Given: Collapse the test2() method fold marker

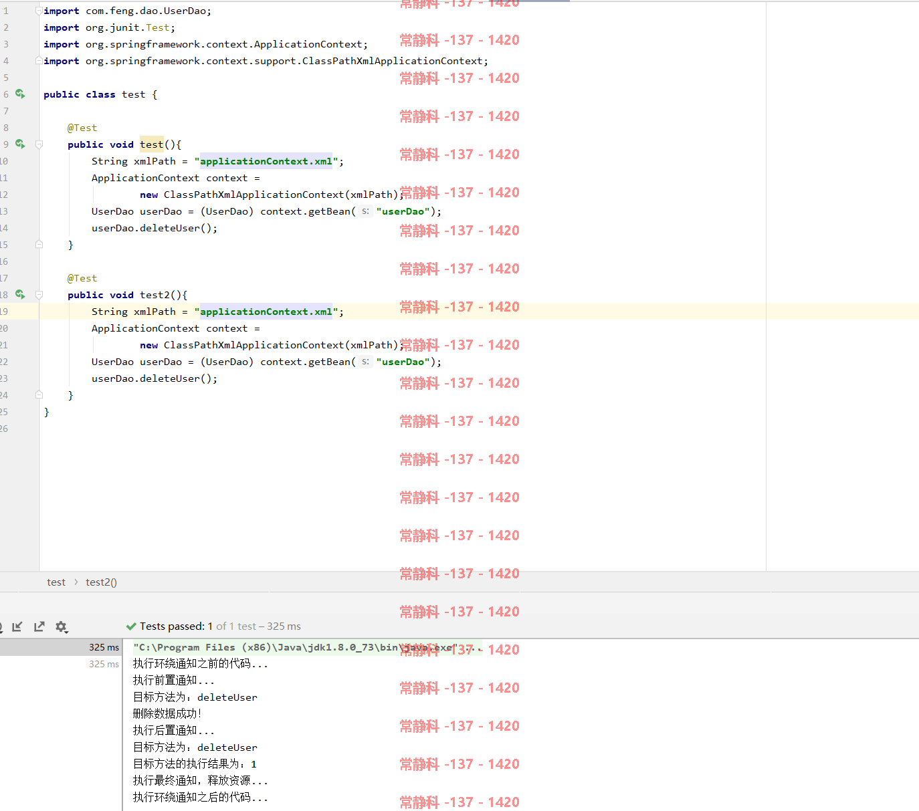Looking at the screenshot, I should pyautogui.click(x=39, y=295).
